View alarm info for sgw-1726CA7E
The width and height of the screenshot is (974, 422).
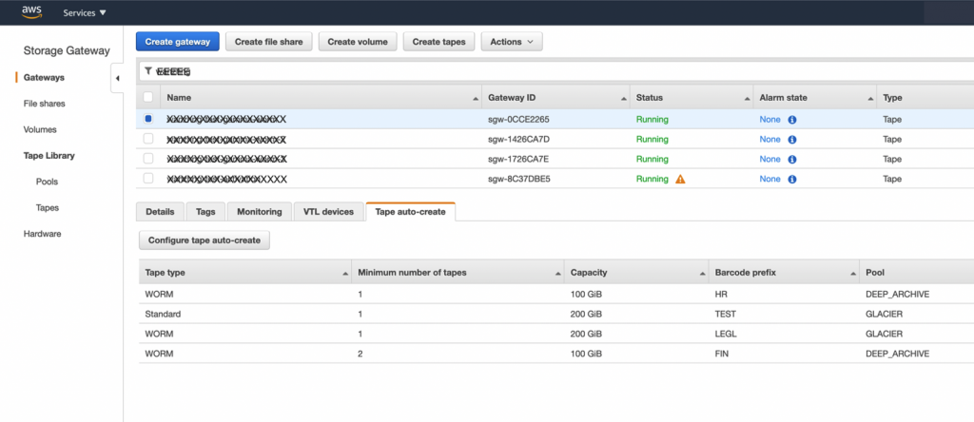tap(792, 159)
